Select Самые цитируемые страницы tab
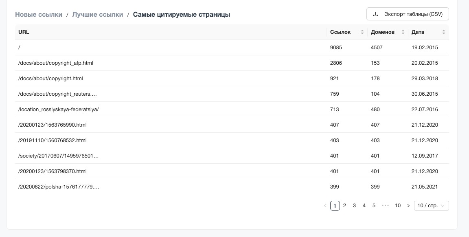Viewport: 469px width, 237px height. point(181,14)
